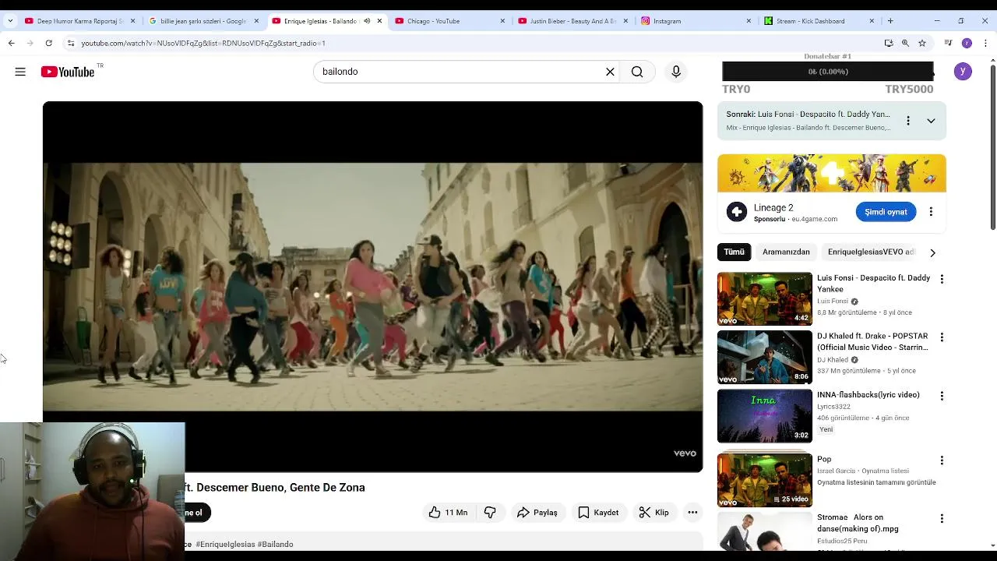Open options for Stromae Alors on danse
The height and width of the screenshot is (561, 997).
(942, 519)
